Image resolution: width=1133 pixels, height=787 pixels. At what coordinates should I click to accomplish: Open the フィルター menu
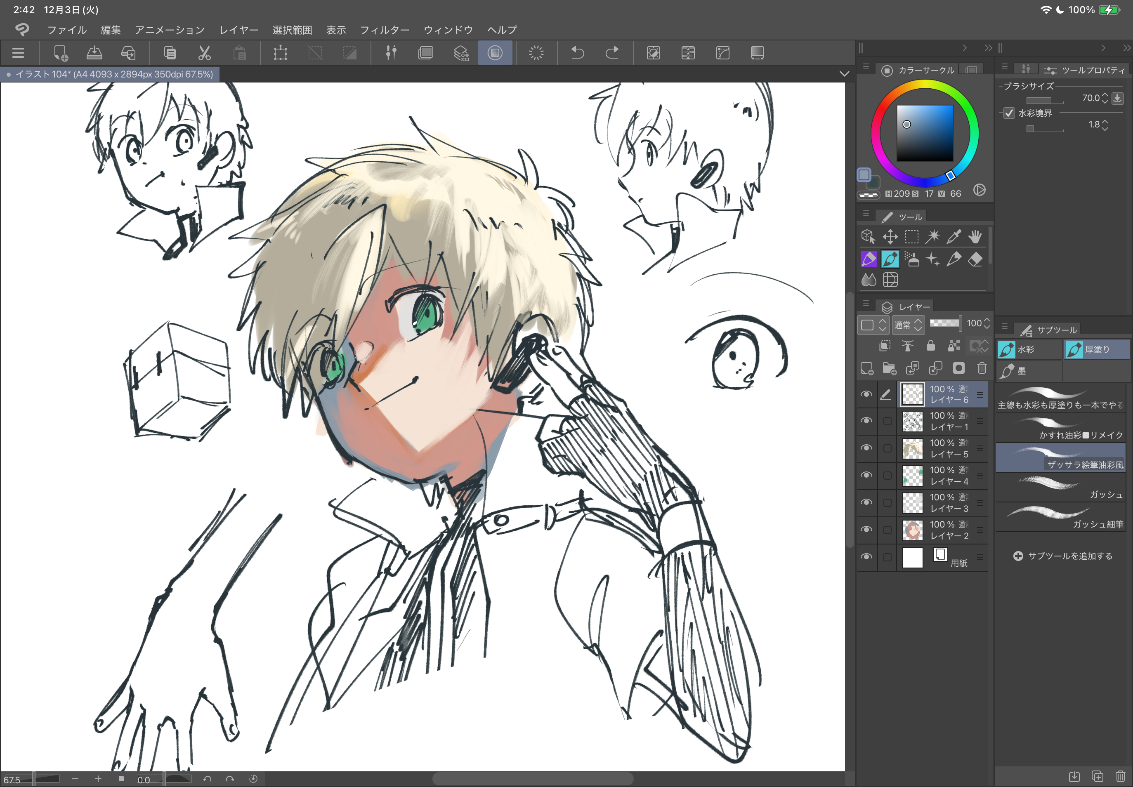[384, 30]
